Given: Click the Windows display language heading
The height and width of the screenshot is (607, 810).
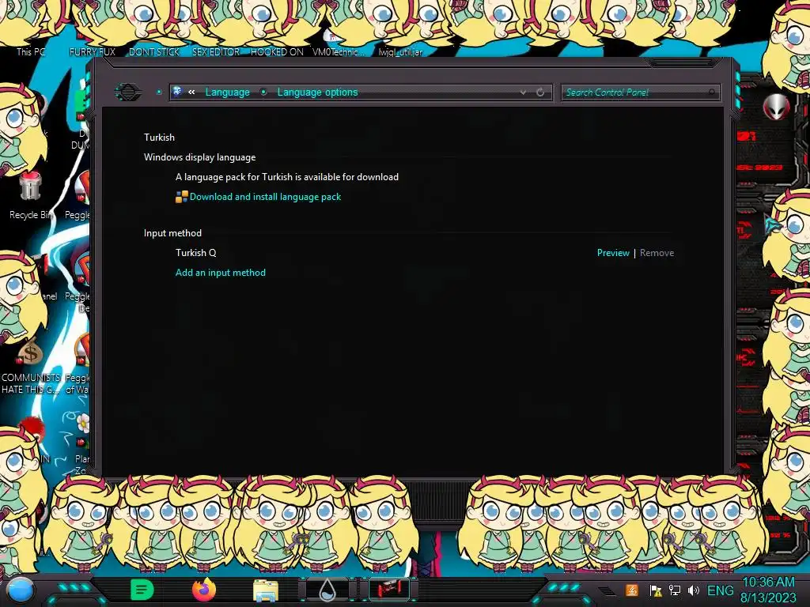Looking at the screenshot, I should click(199, 157).
